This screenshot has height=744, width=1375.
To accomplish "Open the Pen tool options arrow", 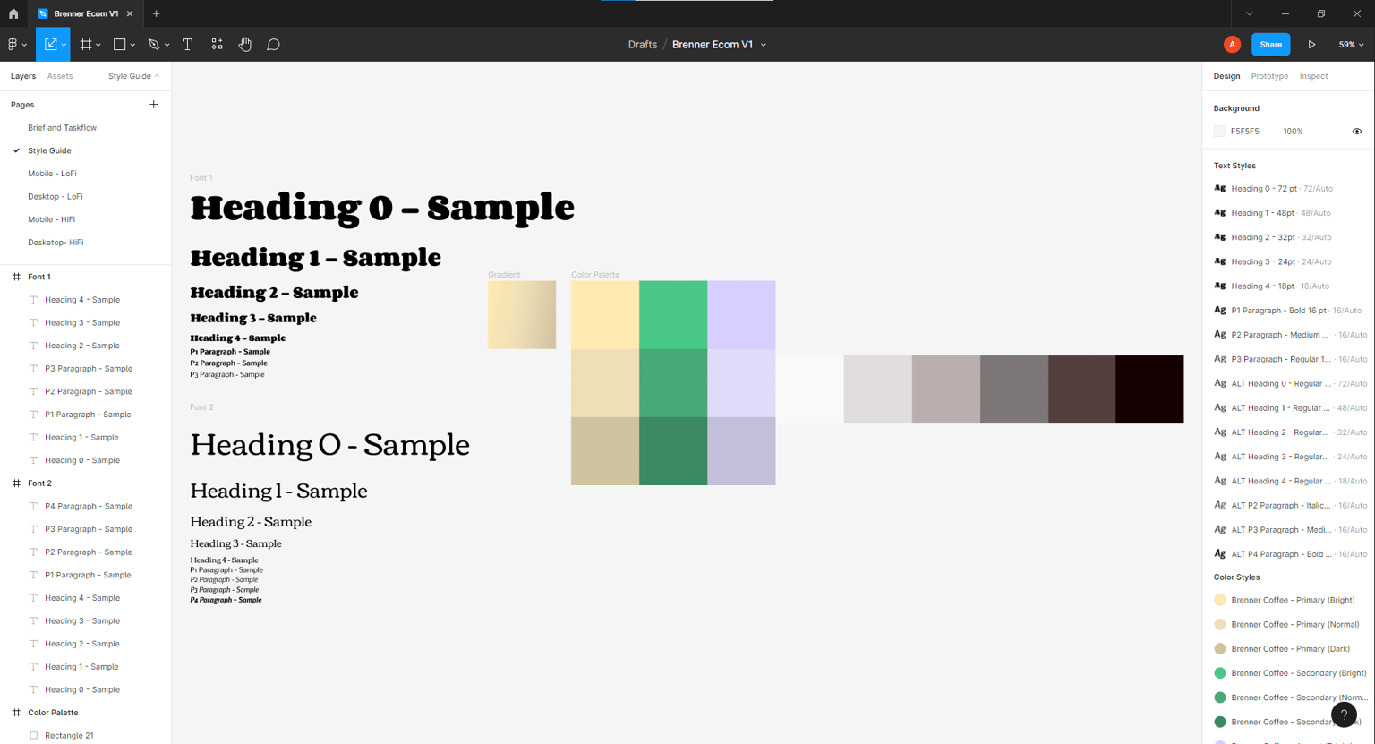I will pyautogui.click(x=167, y=45).
